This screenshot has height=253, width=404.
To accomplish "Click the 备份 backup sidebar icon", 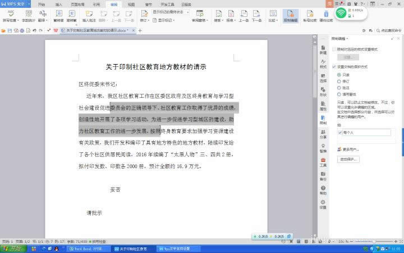I will coord(323,177).
